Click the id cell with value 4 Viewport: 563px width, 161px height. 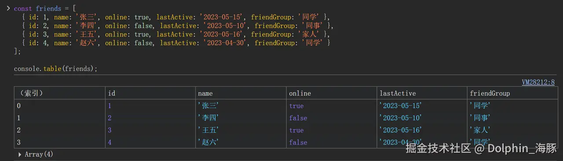click(x=150, y=143)
